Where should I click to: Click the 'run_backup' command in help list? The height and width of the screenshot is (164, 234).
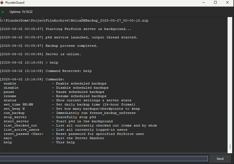click(x=14, y=113)
